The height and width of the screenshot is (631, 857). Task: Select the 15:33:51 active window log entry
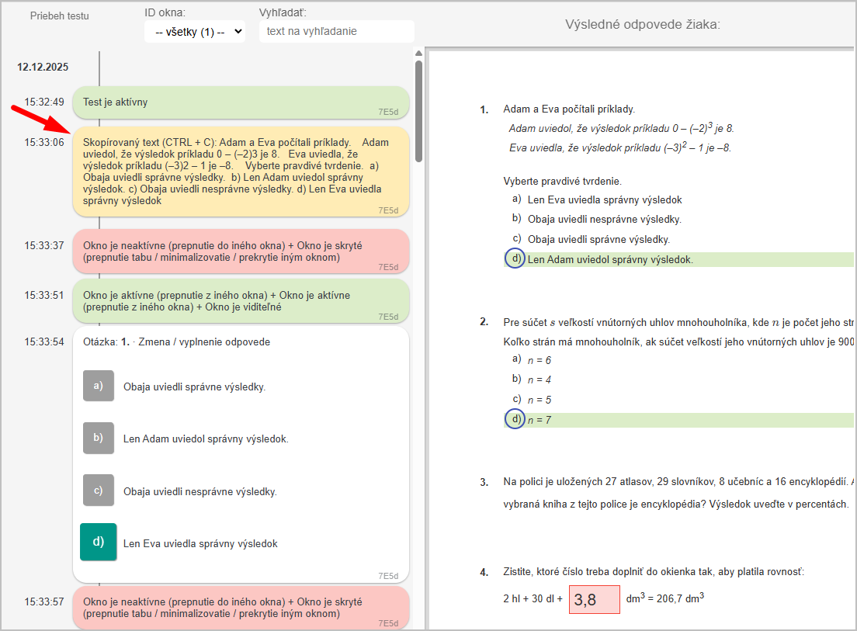[x=241, y=300]
